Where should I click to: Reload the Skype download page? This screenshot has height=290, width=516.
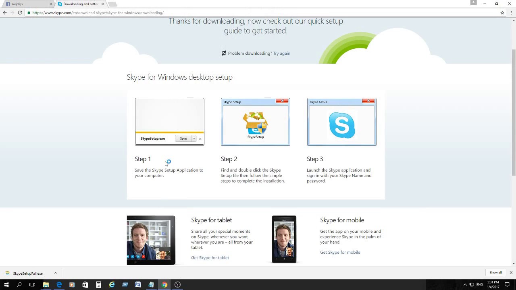pyautogui.click(x=20, y=12)
